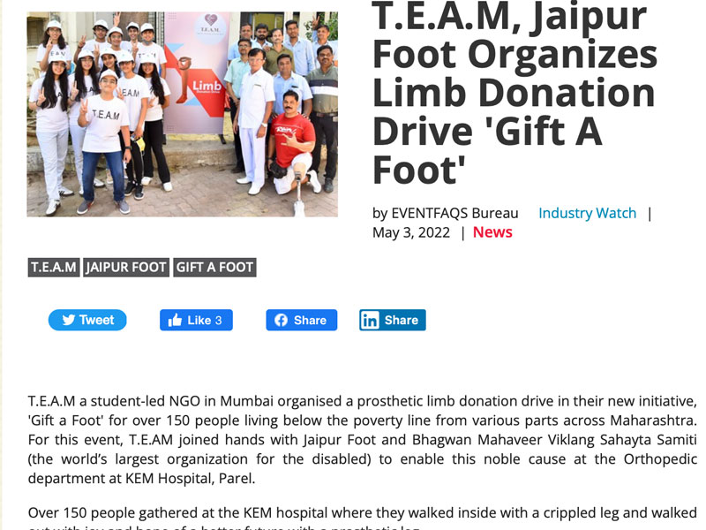Click the Facebook logo icon on Share button
Viewport: 706px width, 530px height.
[281, 320]
